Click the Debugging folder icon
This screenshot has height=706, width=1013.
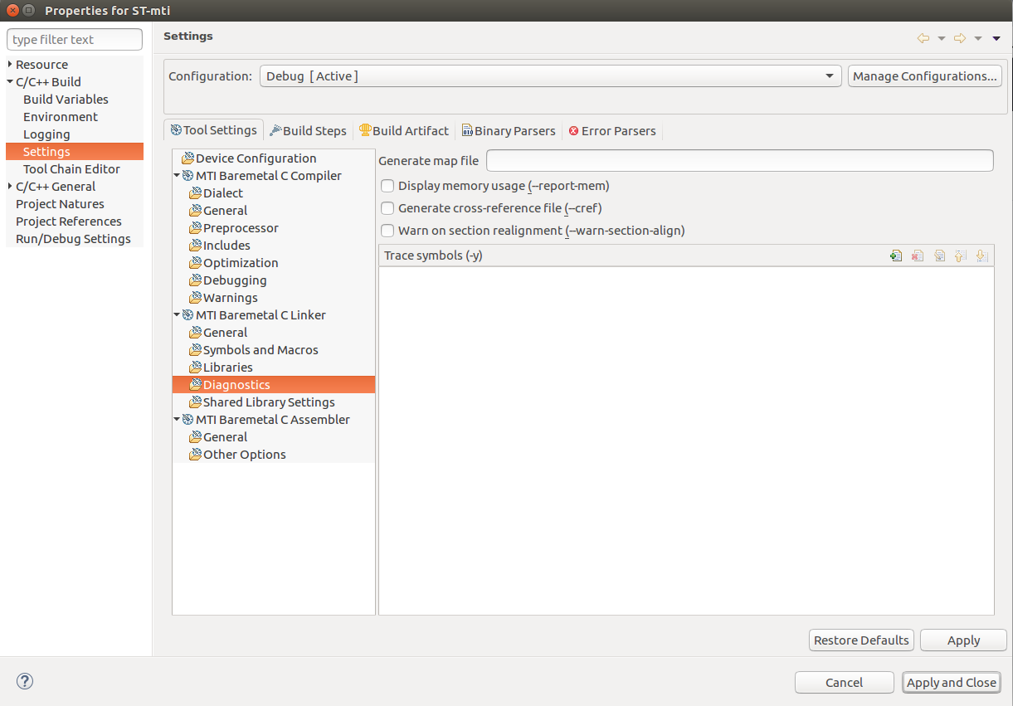click(x=195, y=280)
